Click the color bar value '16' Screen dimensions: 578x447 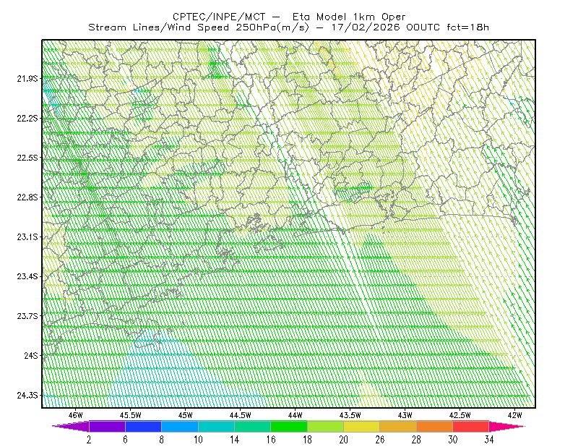[270, 440]
